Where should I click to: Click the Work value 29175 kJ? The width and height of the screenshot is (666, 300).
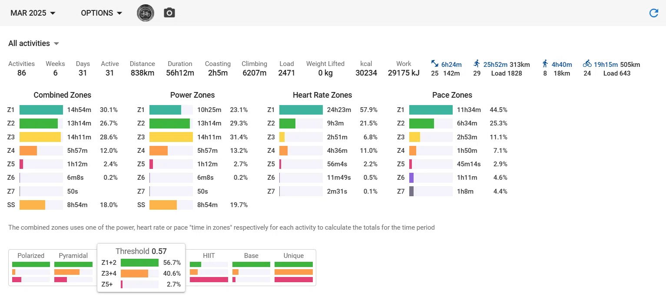404,73
